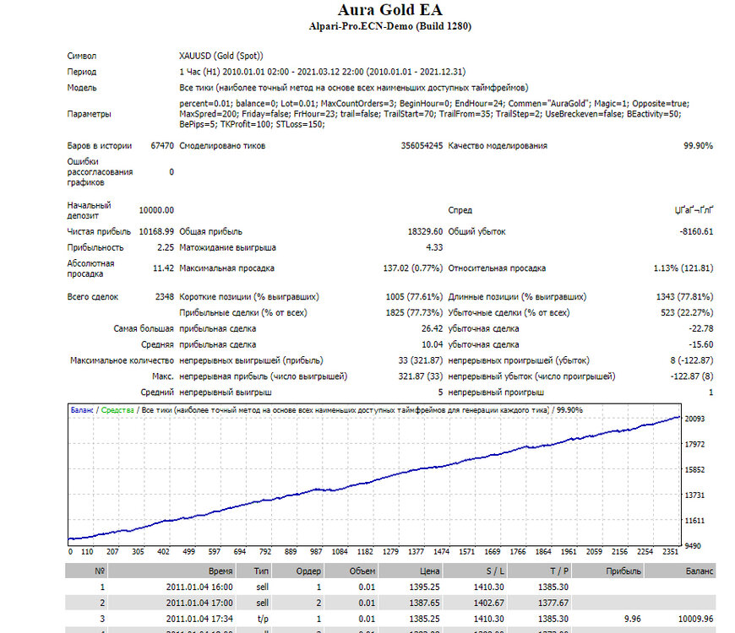
Task: Click the chart y-axis value '15852'
Action: (694, 469)
